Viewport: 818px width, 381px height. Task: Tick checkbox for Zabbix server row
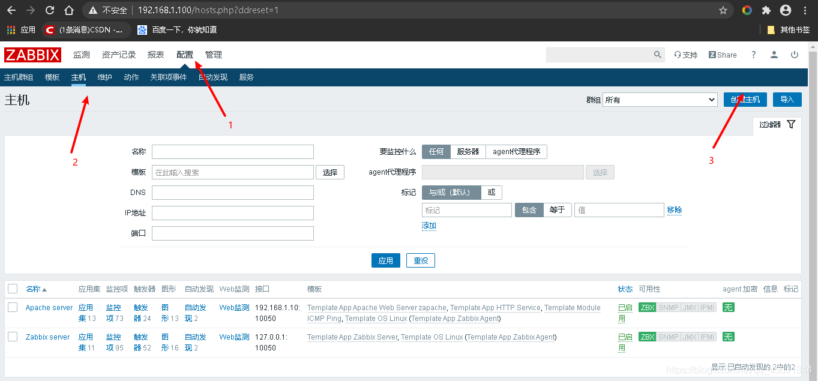point(13,337)
